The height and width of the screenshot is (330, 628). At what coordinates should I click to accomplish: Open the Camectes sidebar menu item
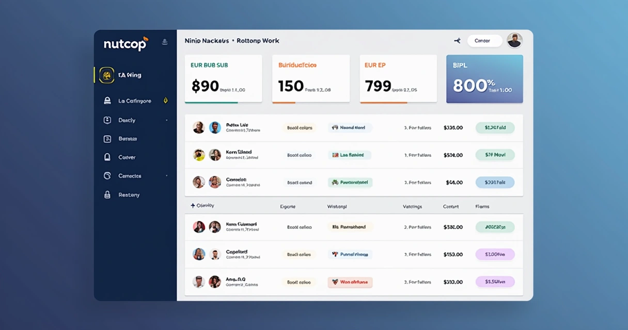(130, 176)
